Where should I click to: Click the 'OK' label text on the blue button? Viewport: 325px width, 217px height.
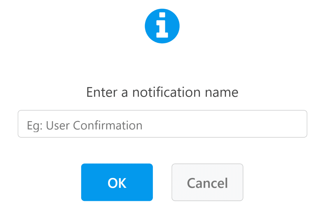click(117, 183)
